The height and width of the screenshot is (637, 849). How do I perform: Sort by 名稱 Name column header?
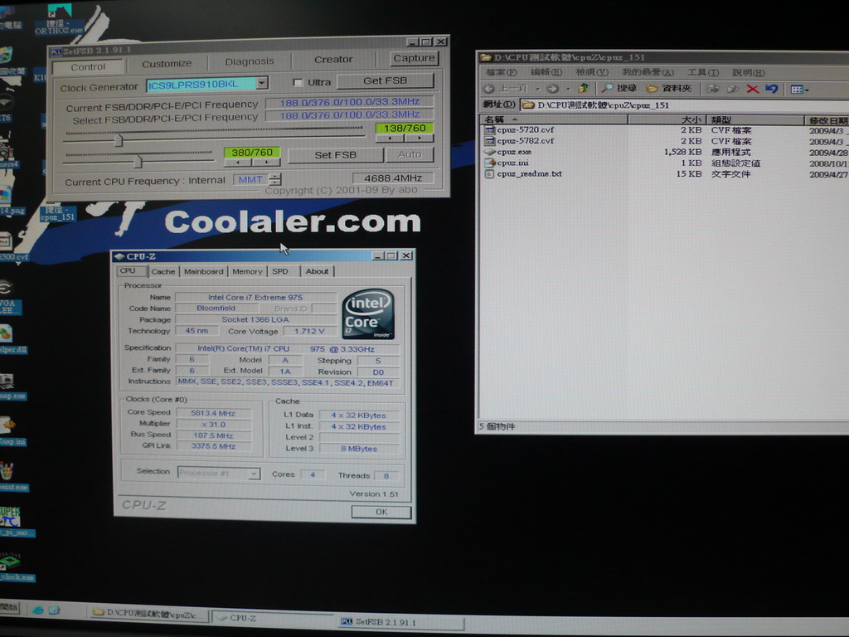tap(552, 119)
